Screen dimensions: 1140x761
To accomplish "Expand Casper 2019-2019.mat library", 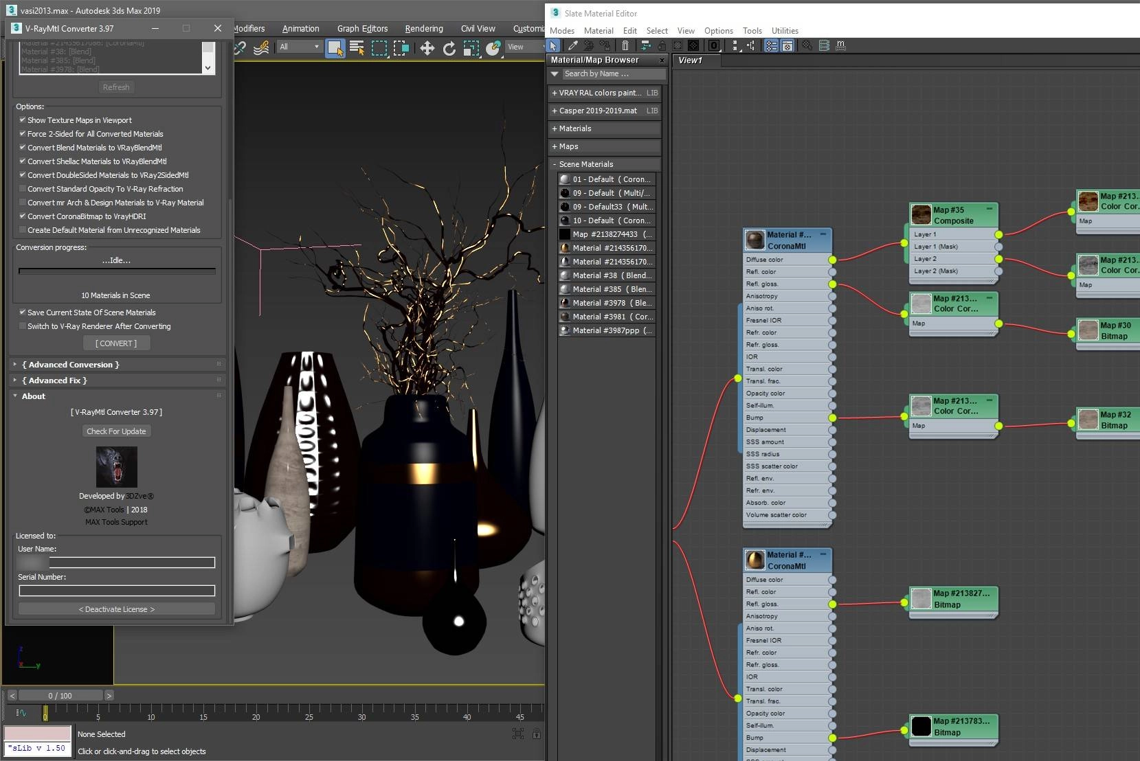I will 605,111.
